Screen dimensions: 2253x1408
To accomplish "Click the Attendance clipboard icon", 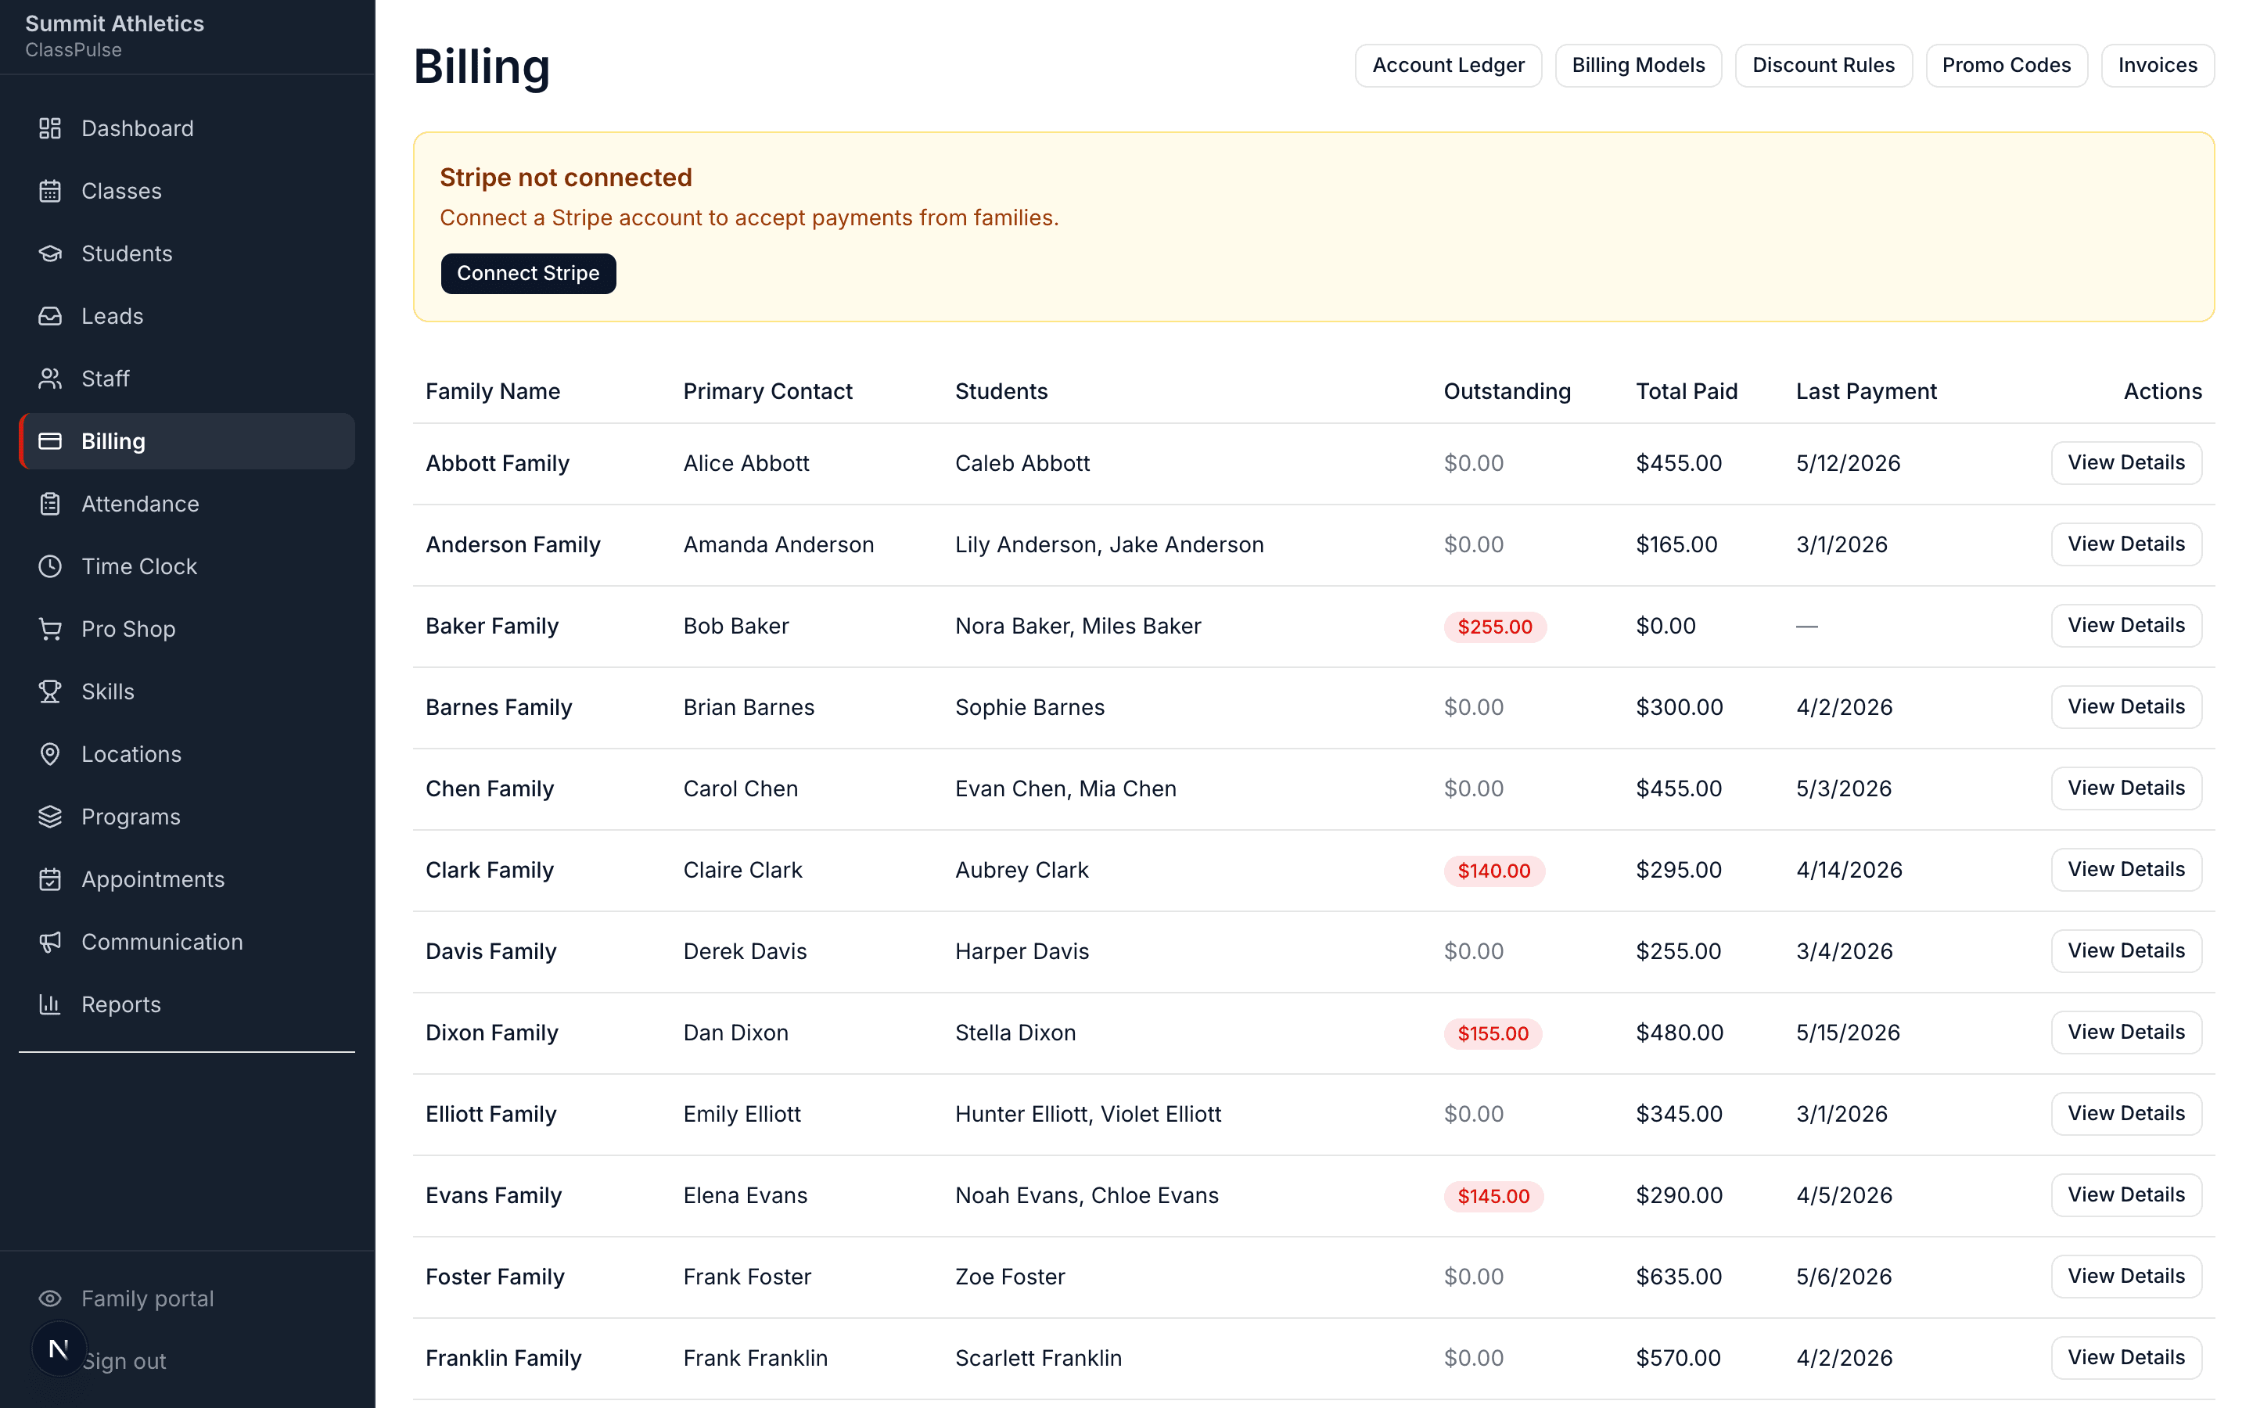I will [50, 504].
